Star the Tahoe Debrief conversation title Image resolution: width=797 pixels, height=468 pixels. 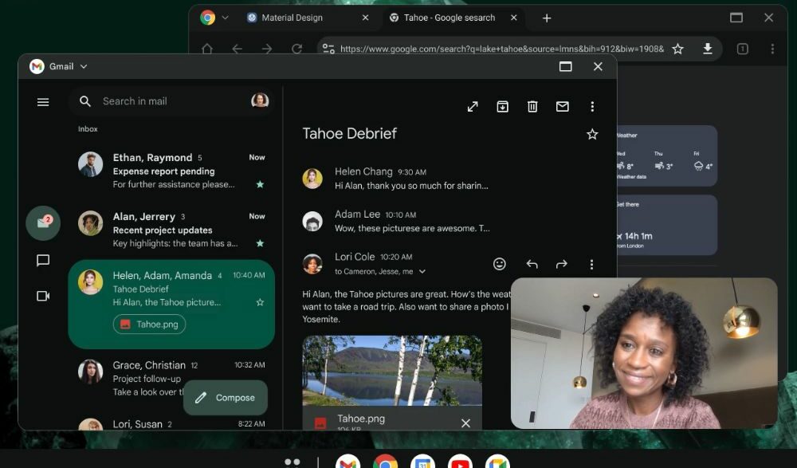coord(592,134)
